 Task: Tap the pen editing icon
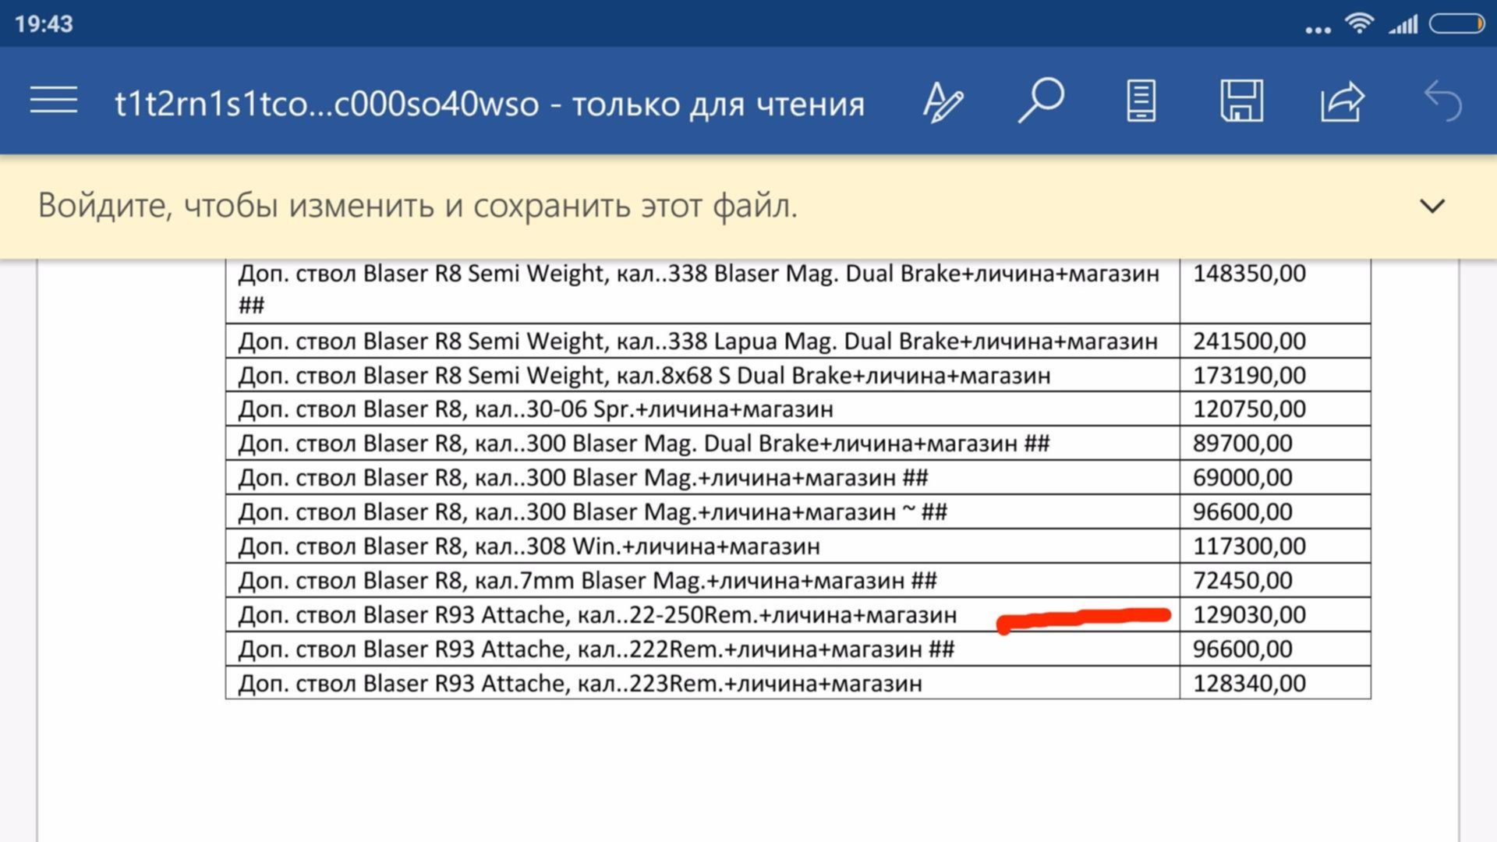click(943, 102)
